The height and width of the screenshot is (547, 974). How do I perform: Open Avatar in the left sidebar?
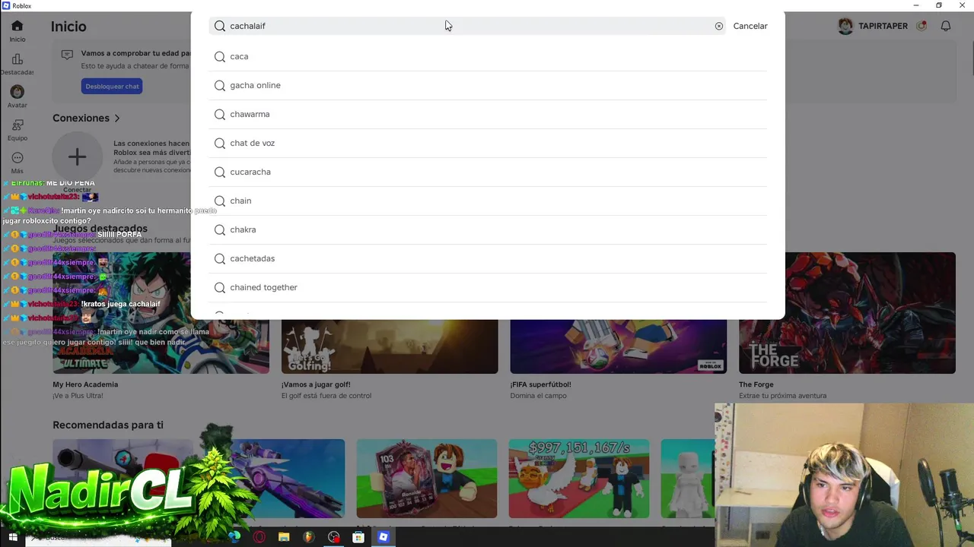coord(17,96)
